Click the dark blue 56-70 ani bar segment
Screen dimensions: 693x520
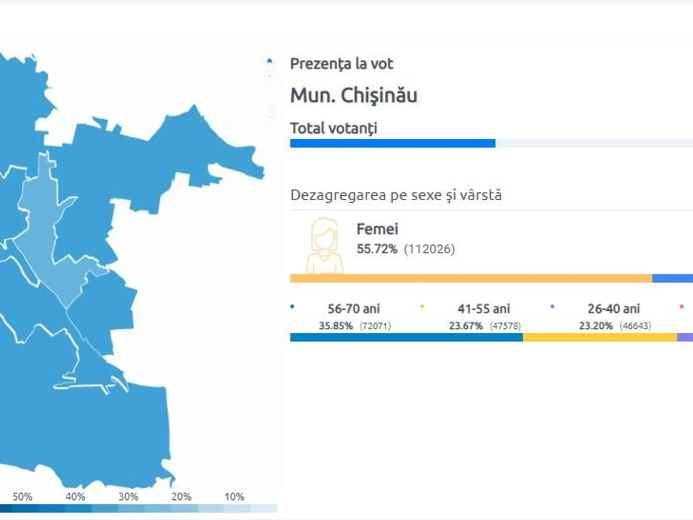(x=406, y=337)
